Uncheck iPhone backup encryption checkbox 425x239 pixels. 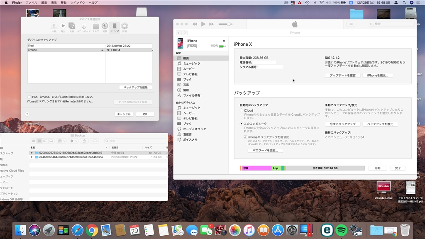245,137
